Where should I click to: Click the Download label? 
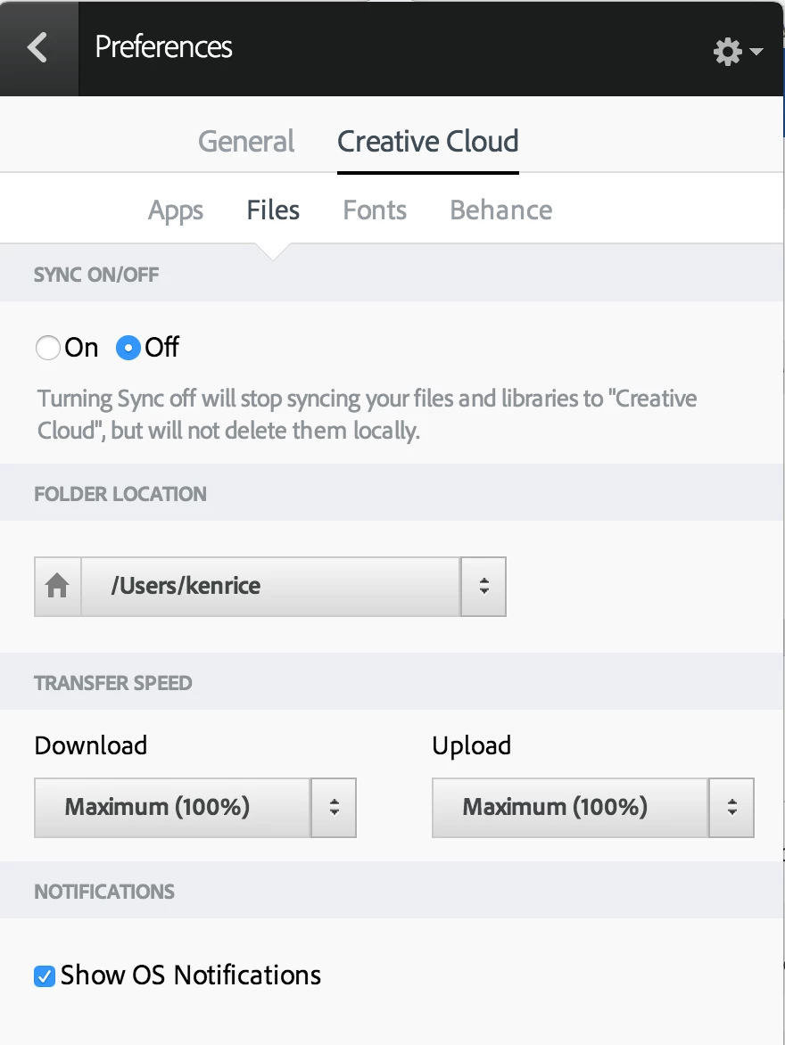coord(91,745)
